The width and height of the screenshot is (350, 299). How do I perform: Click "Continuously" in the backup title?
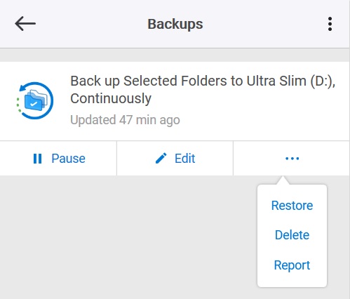coord(111,98)
